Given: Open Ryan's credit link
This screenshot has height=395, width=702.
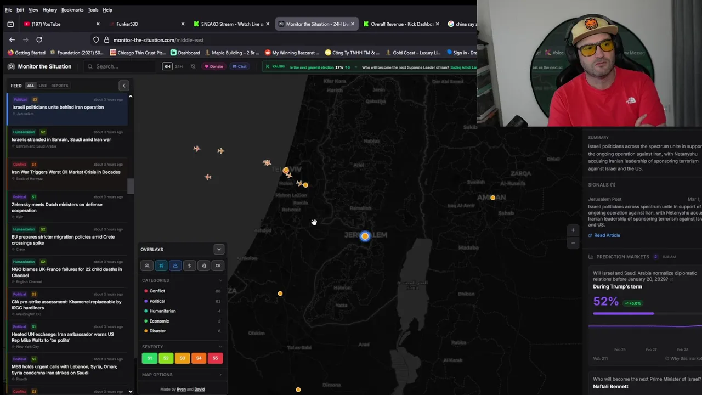Looking at the screenshot, I should click(181, 390).
